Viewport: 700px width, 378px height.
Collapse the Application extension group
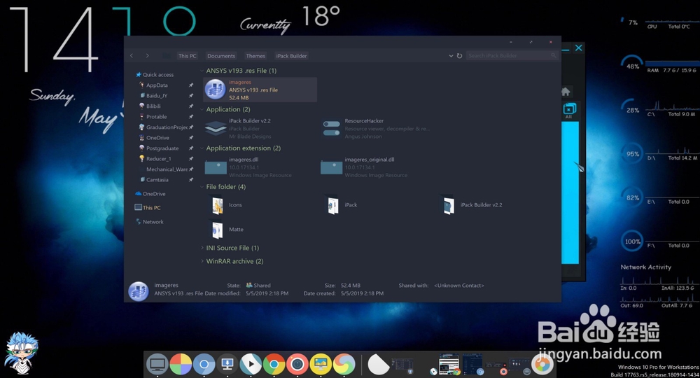202,148
